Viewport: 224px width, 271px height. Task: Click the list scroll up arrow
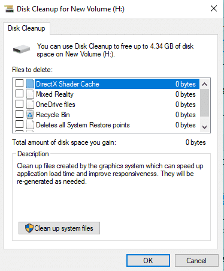pos(204,84)
